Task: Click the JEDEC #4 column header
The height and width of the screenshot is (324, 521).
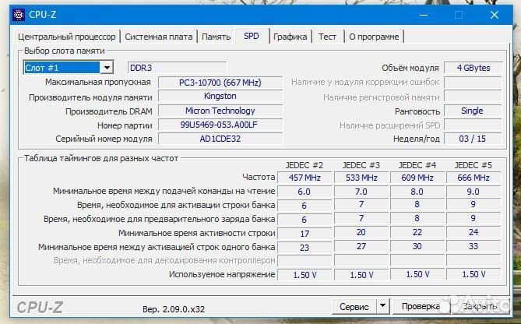Action: 417,165
